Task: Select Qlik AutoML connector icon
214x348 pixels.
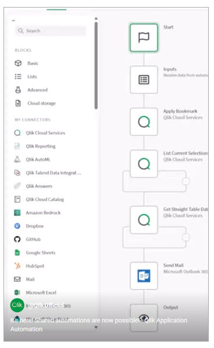Action: (17, 159)
